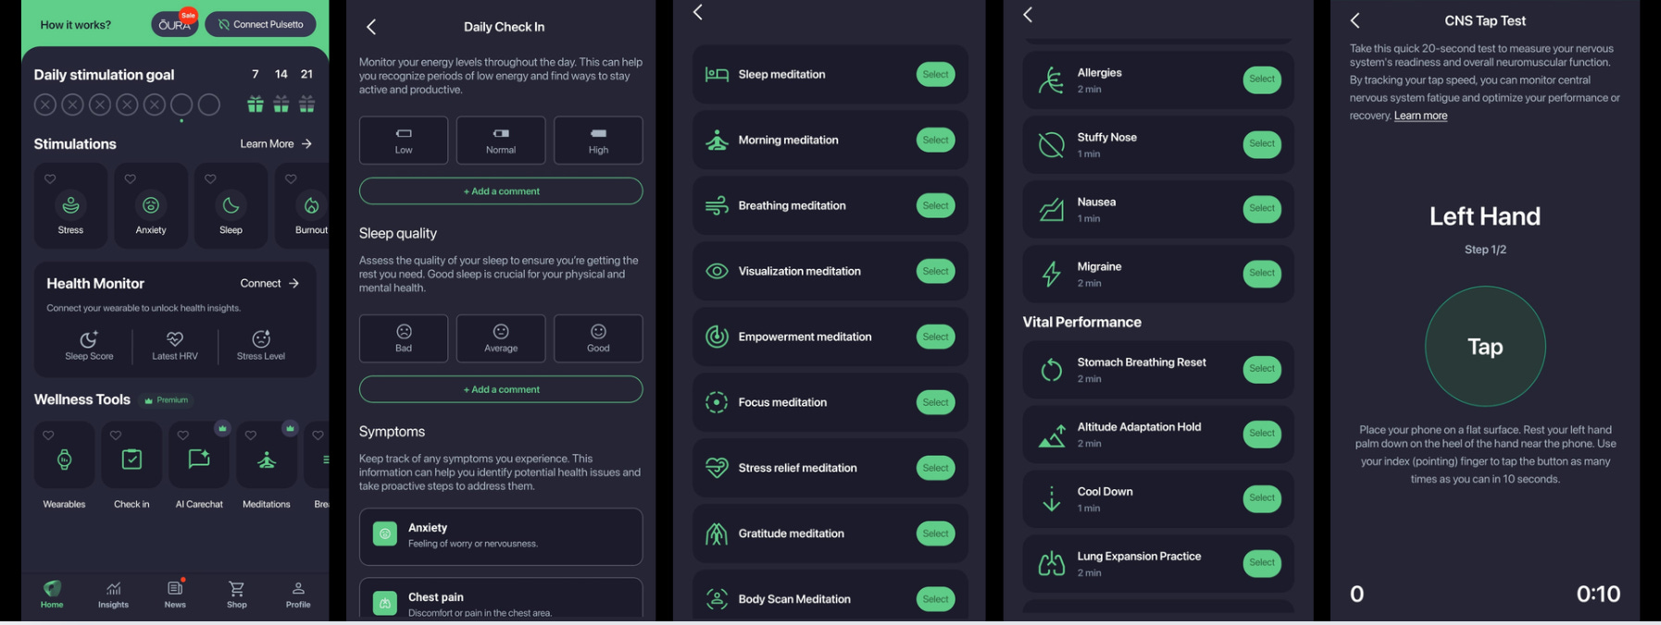1661x625 pixels.
Task: Go back from the meditation list
Action: point(698,12)
